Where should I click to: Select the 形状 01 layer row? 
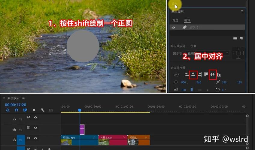(x=207, y=27)
